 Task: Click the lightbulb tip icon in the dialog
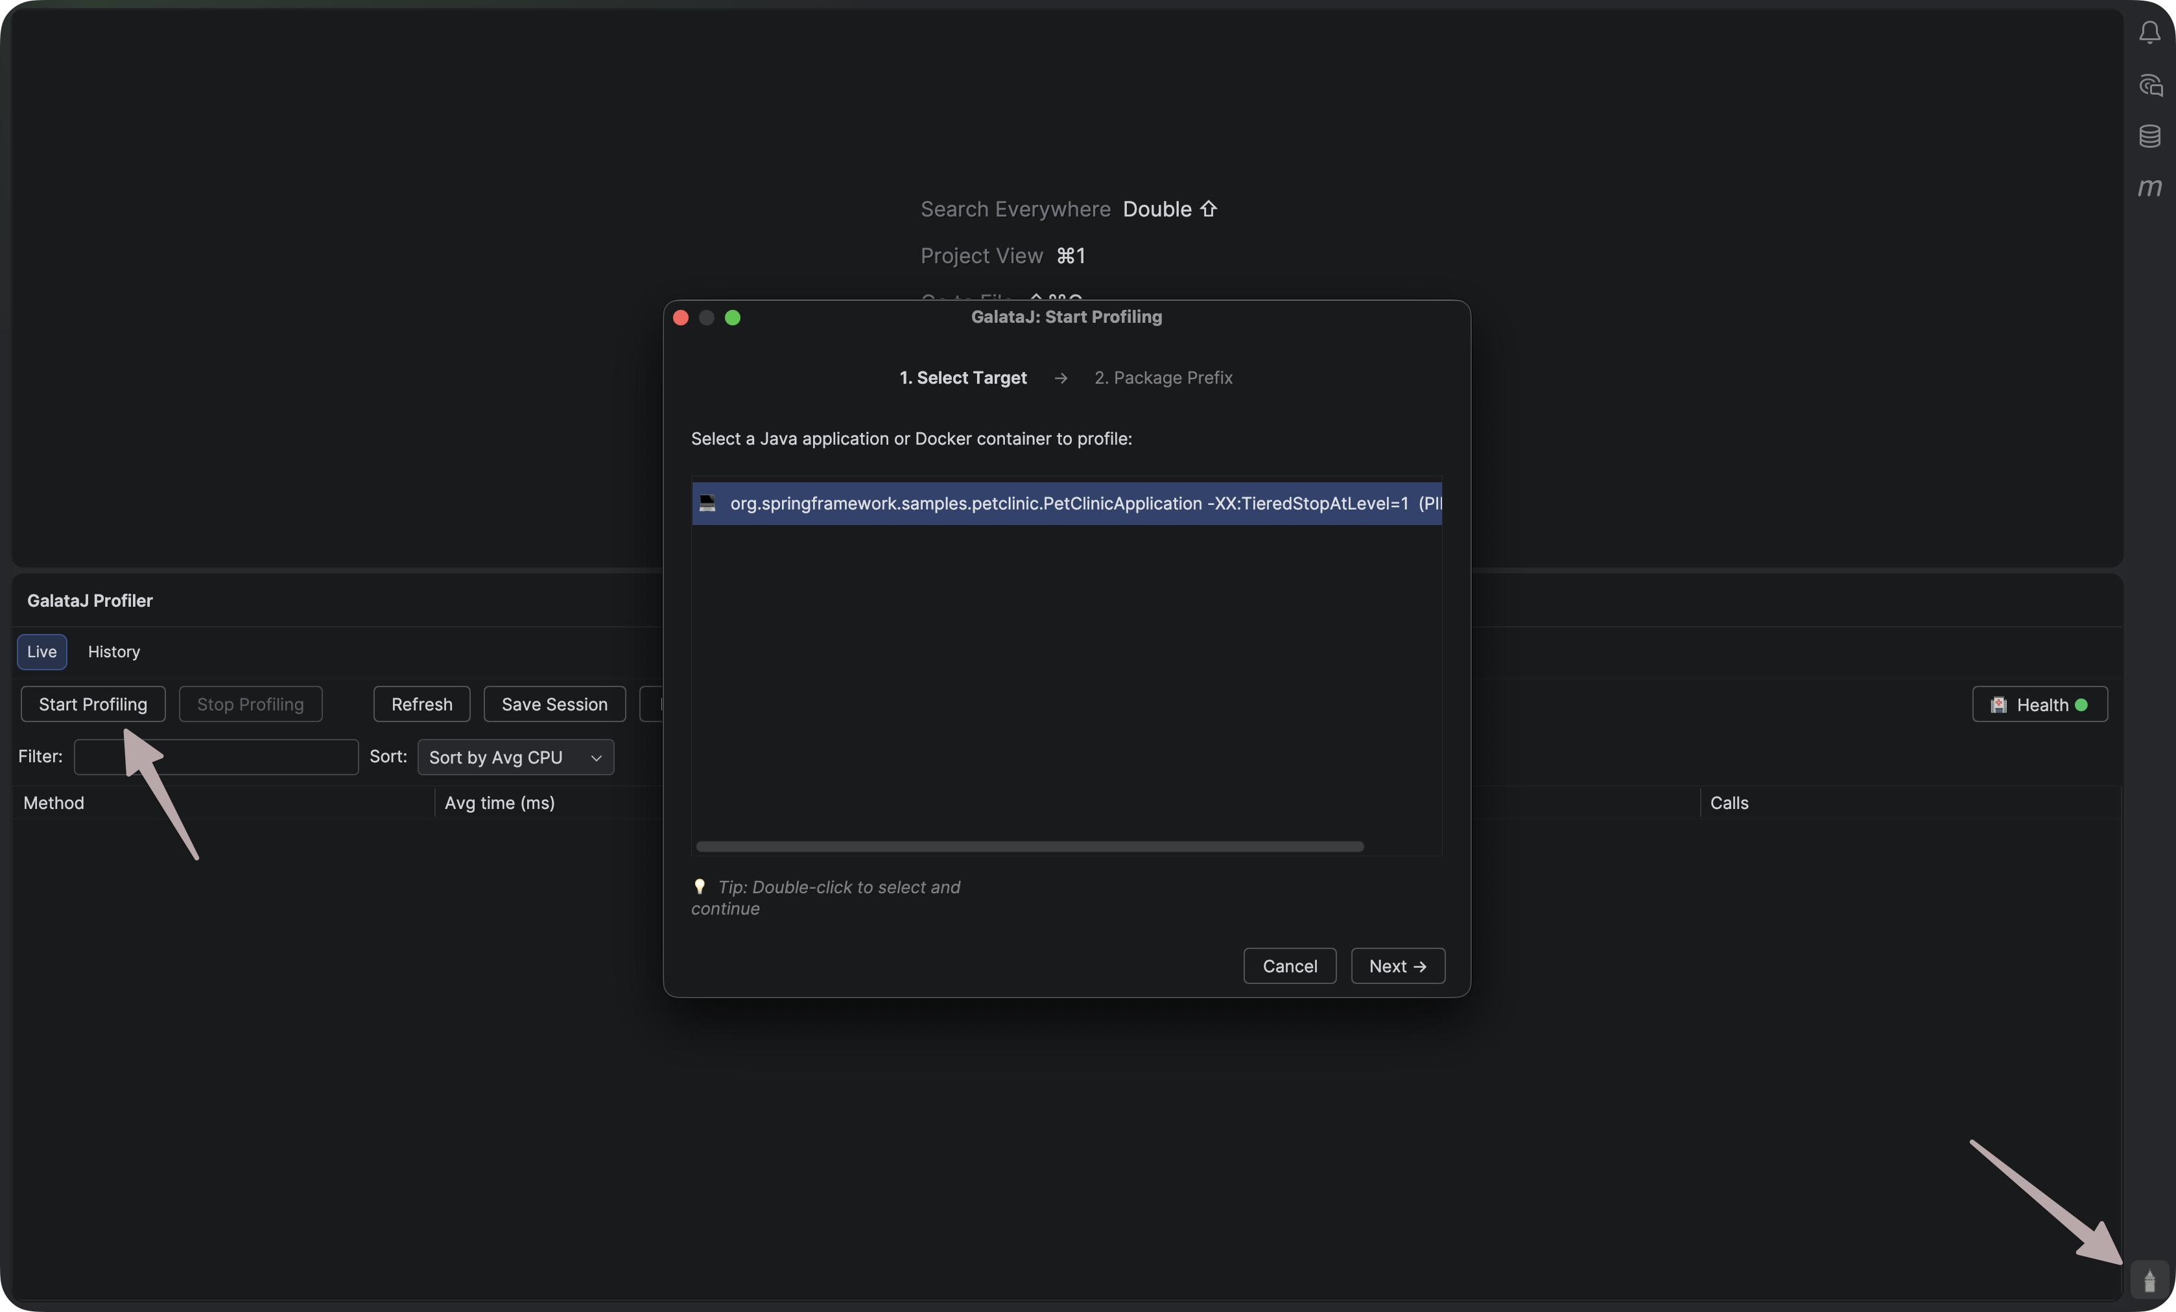click(x=700, y=886)
